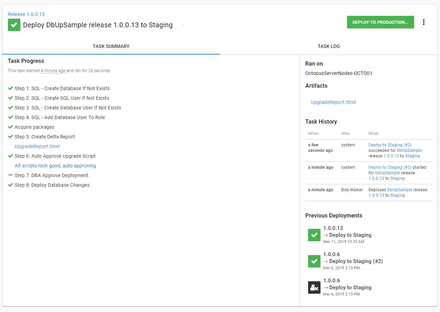Click the UpgradeReport.html link under Step 5
The width and height of the screenshot is (440, 312).
(x=37, y=146)
